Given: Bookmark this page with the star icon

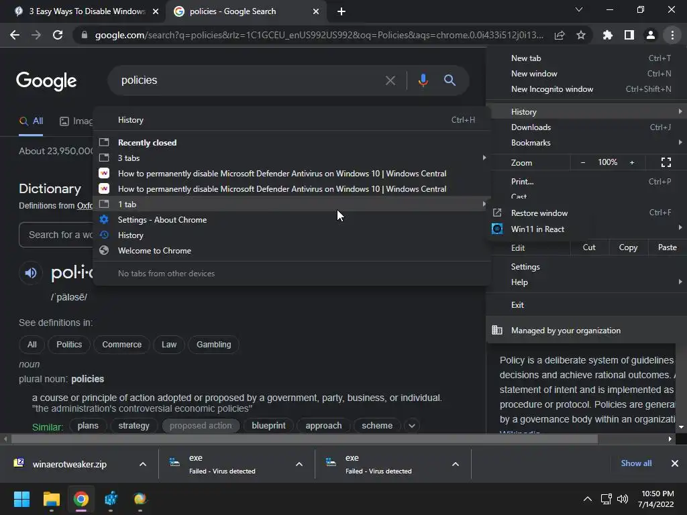Looking at the screenshot, I should tap(580, 35).
